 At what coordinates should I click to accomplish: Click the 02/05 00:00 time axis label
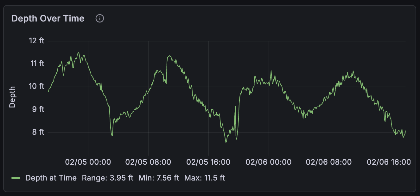pos(88,162)
